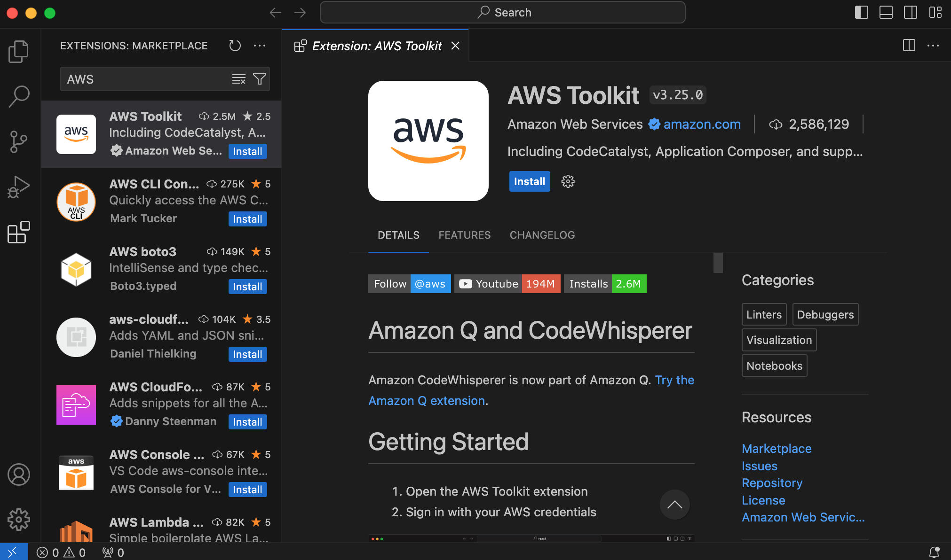Select the Linters category
The image size is (951, 560).
(x=764, y=314)
